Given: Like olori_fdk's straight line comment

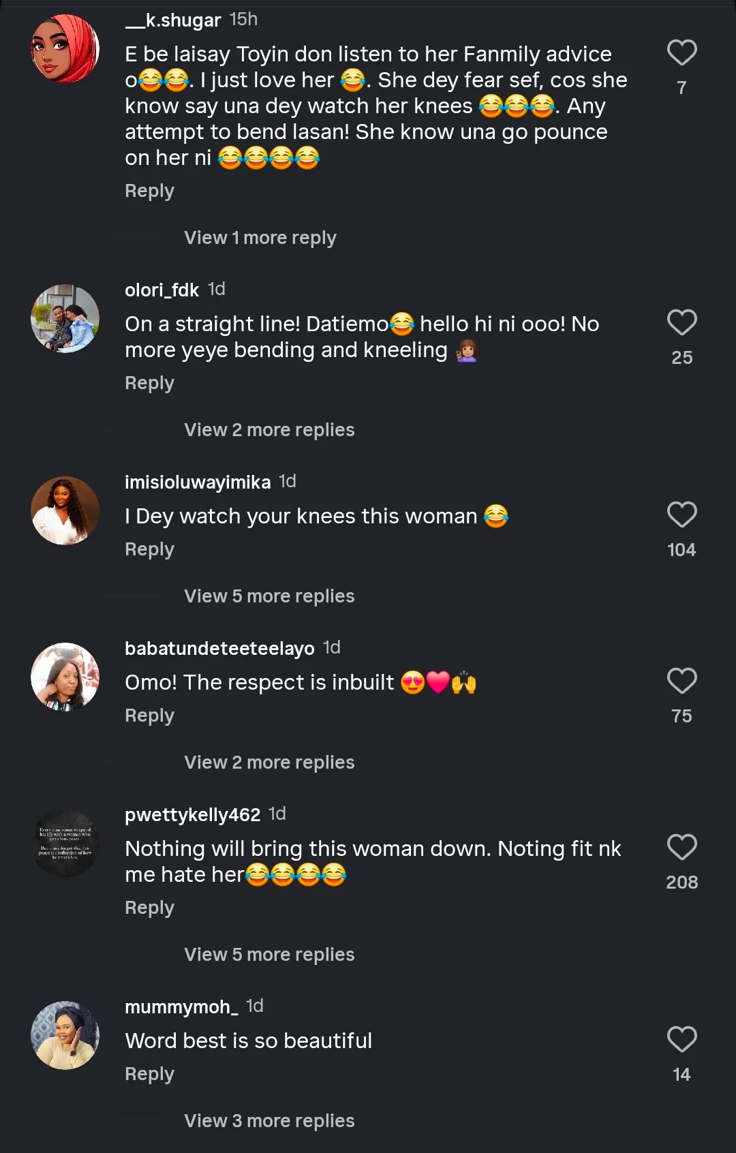Looking at the screenshot, I should click(681, 323).
